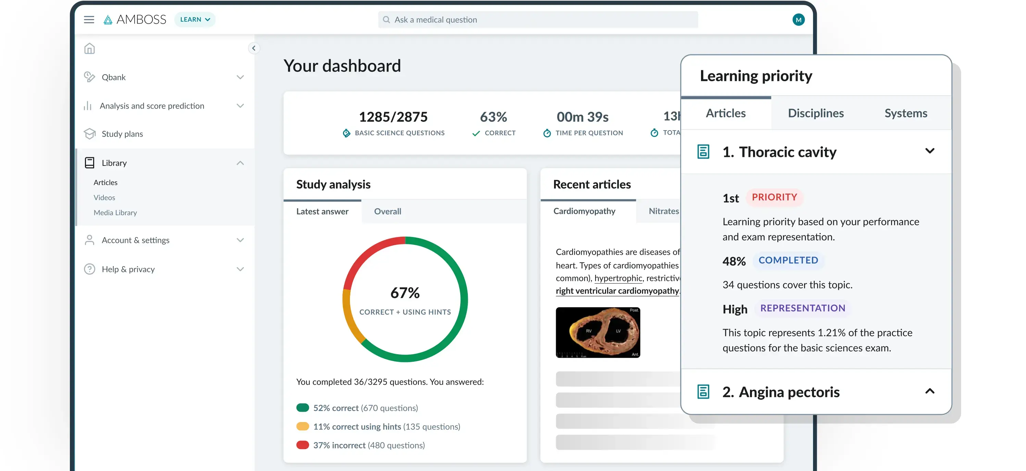Switch to the Disciplines tab
Image resolution: width=1026 pixels, height=471 pixels.
coord(816,113)
